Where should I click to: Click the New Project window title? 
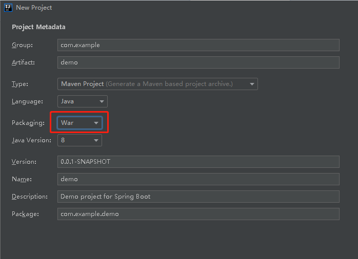(34, 8)
